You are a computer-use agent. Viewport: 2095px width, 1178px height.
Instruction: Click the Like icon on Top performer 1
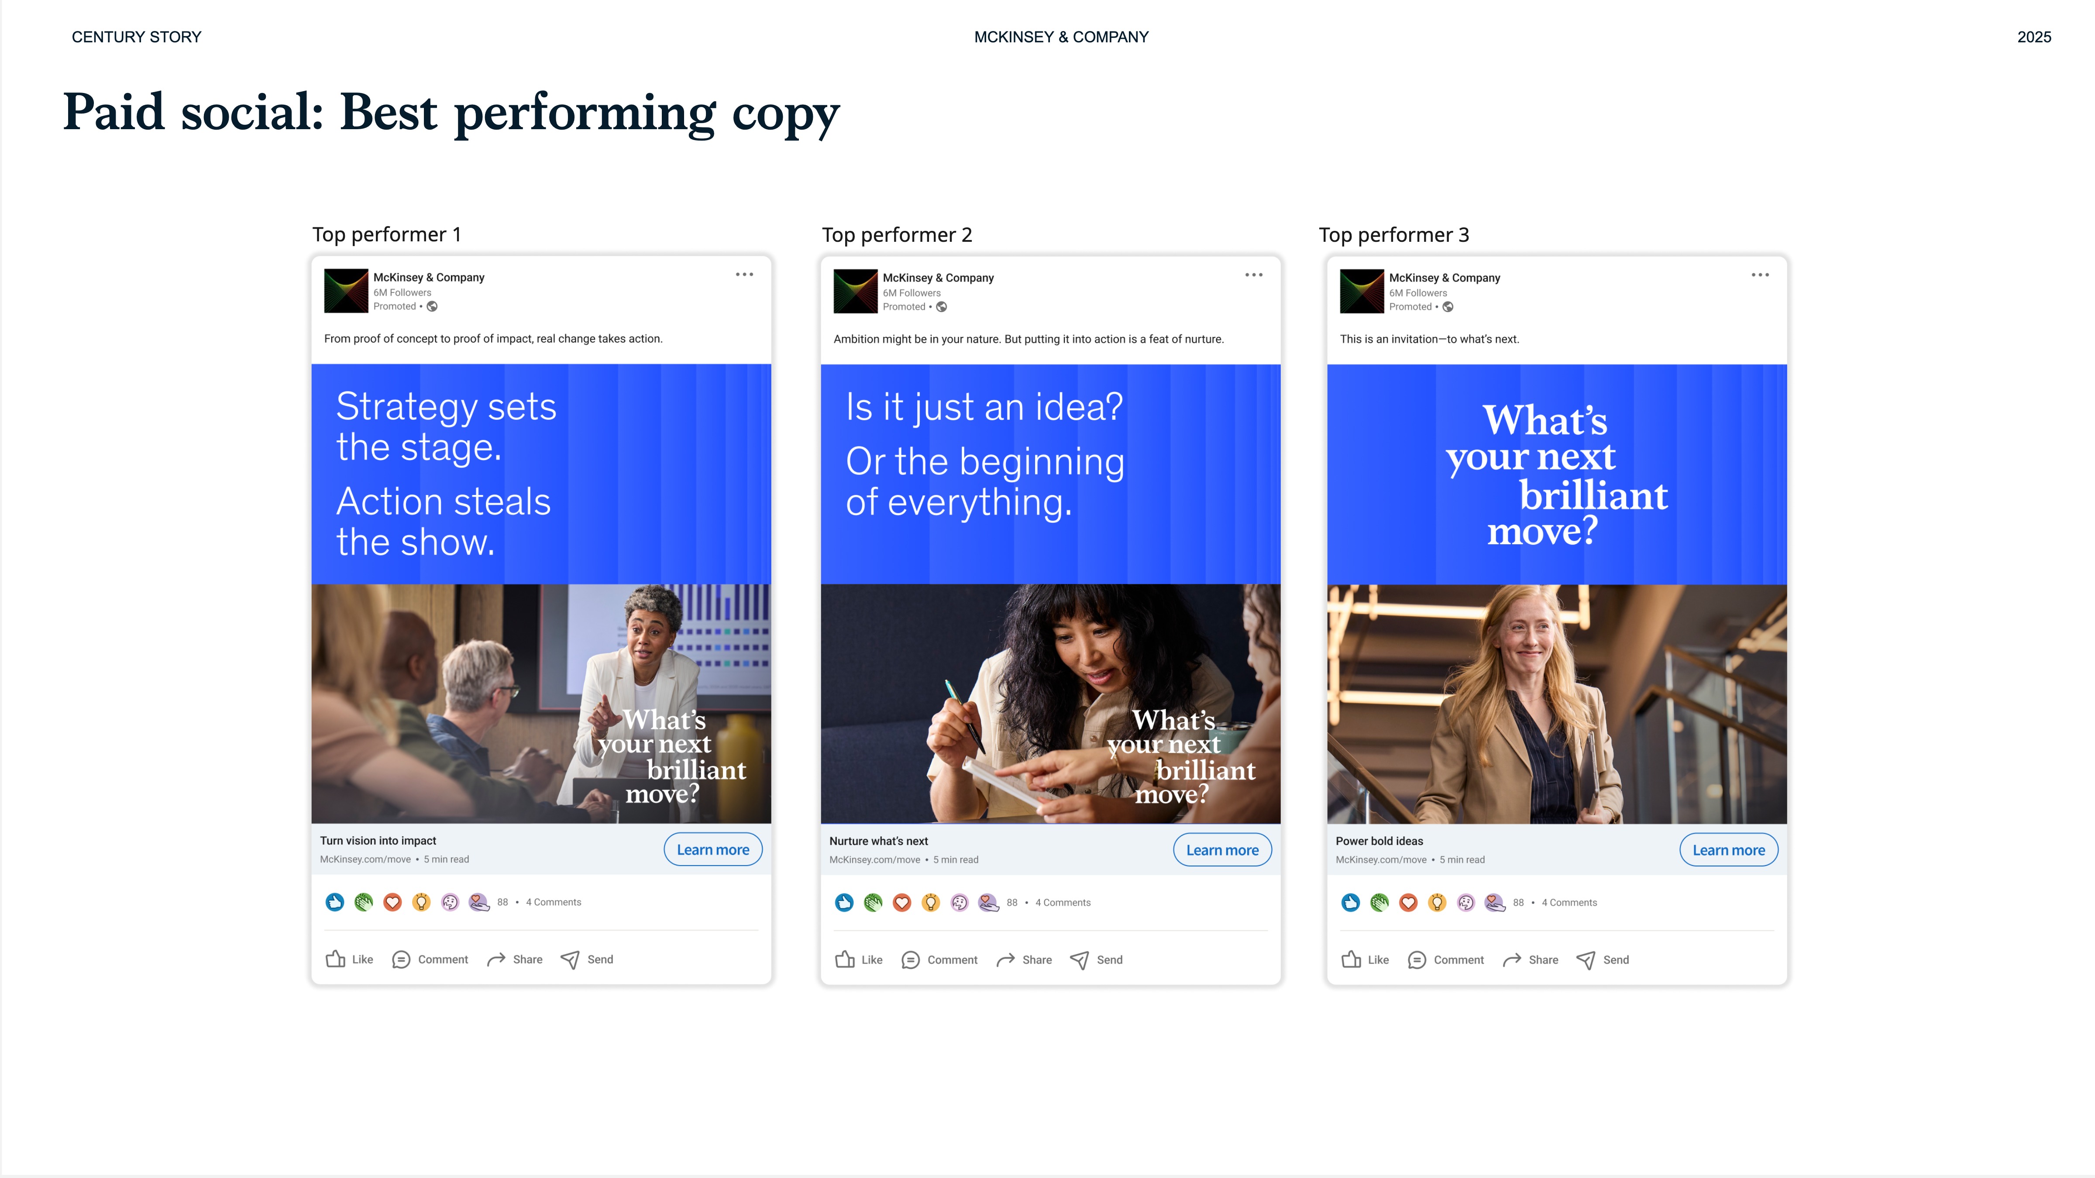[x=335, y=959]
